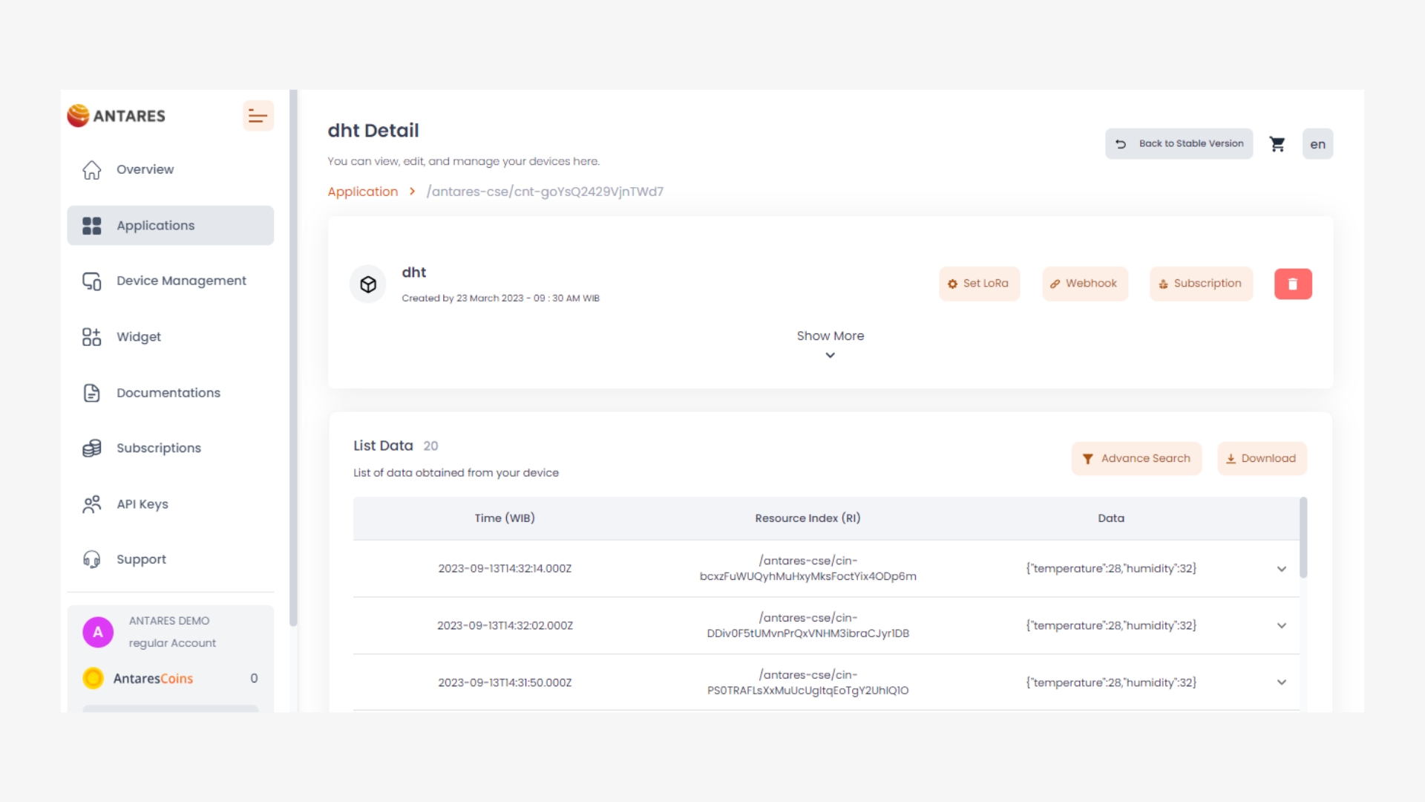Click the data table's vertical scrollbar
The width and height of the screenshot is (1425, 802).
point(1303,538)
